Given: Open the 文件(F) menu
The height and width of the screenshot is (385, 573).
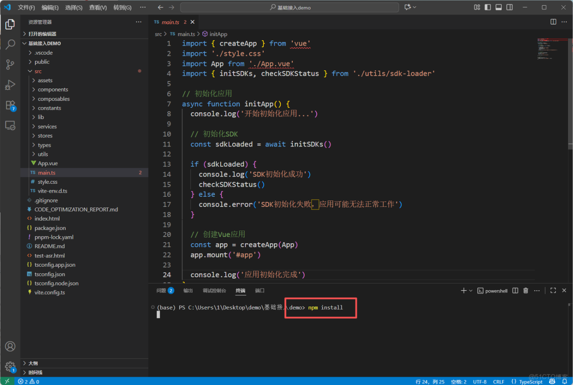Looking at the screenshot, I should (26, 7).
